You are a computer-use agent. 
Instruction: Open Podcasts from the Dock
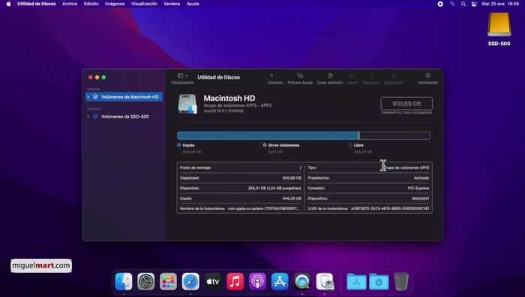[257, 281]
